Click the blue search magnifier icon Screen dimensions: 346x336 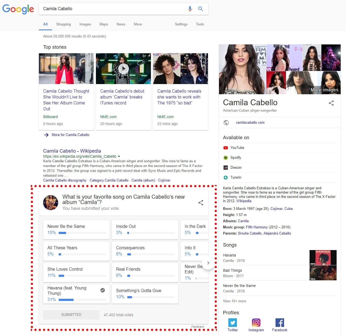pyautogui.click(x=200, y=9)
